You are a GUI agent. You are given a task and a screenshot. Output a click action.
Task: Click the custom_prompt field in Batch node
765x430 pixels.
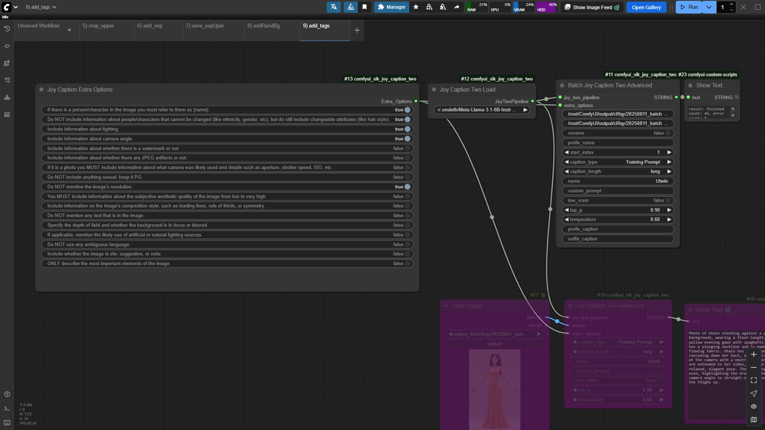618,191
